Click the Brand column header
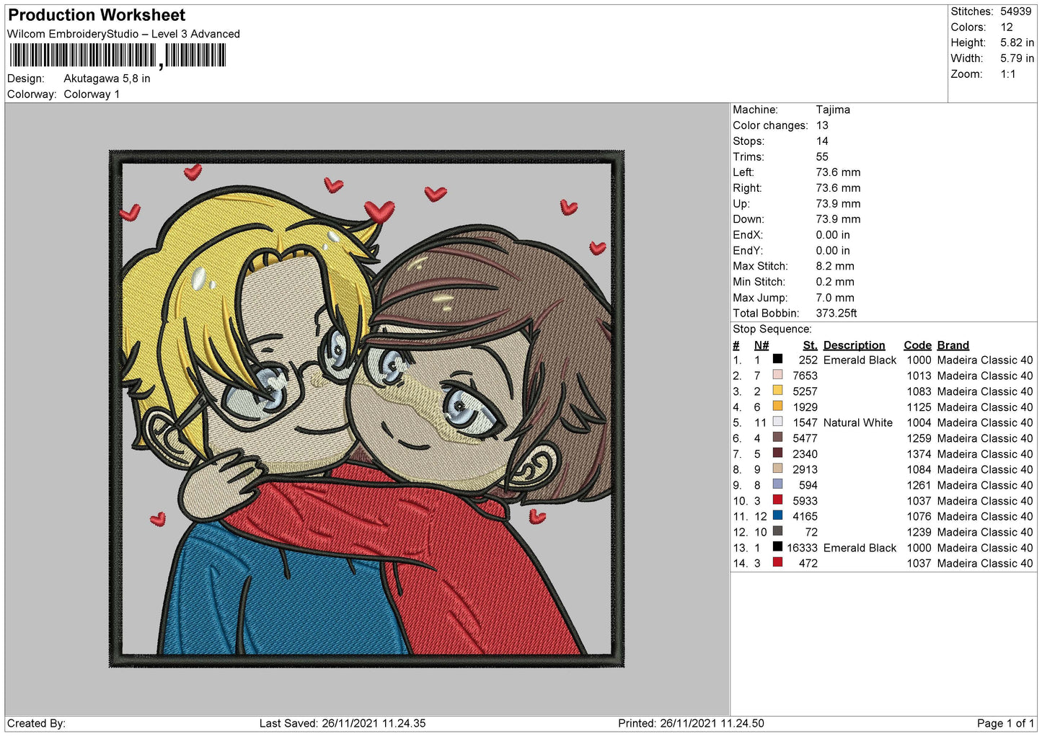The image size is (1042, 736). point(953,345)
